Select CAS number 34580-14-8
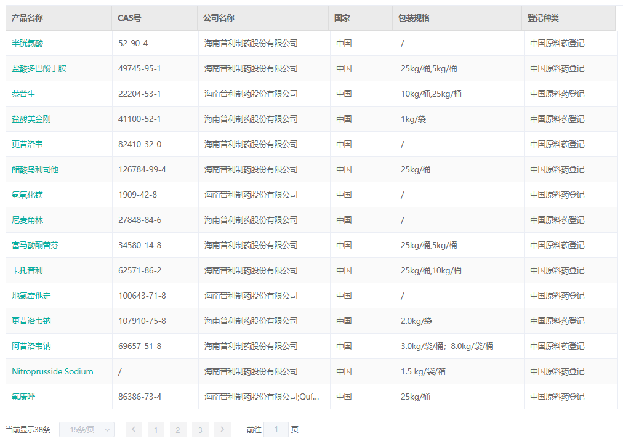The height and width of the screenshot is (439, 623). point(140,245)
